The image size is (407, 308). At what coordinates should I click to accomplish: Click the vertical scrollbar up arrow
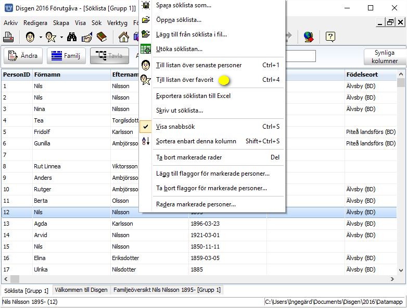(x=401, y=75)
